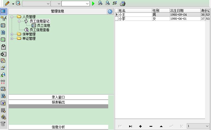Expand the 单证管理 folder node

tap(12, 39)
